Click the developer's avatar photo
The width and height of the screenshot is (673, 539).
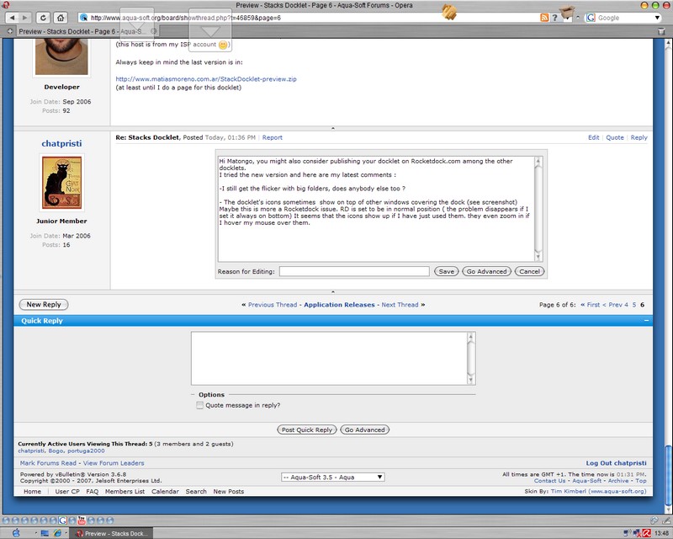coord(61,56)
